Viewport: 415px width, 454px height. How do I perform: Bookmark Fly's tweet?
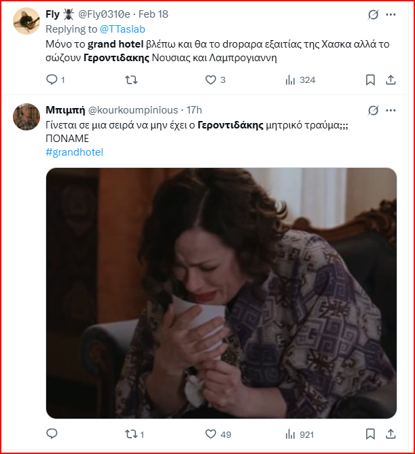click(370, 80)
